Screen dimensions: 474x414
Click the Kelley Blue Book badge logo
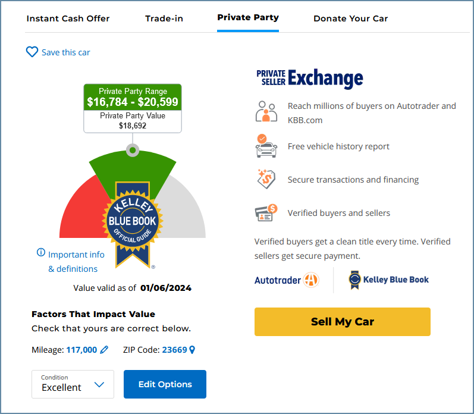(x=389, y=280)
